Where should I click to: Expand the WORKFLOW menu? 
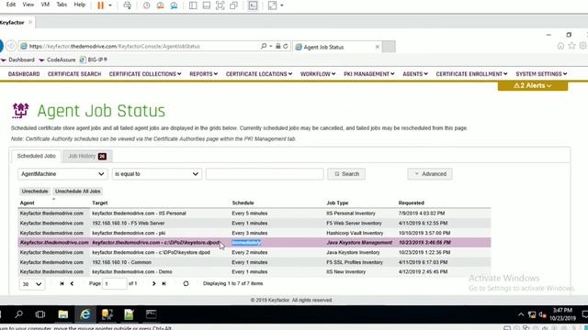click(x=318, y=74)
